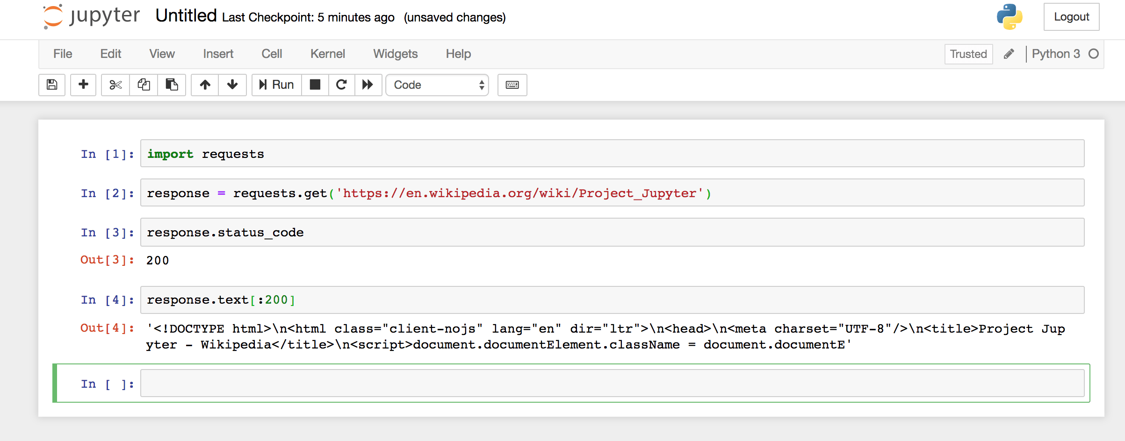Open the View menu
Screen dimensions: 1125x441
click(162, 54)
